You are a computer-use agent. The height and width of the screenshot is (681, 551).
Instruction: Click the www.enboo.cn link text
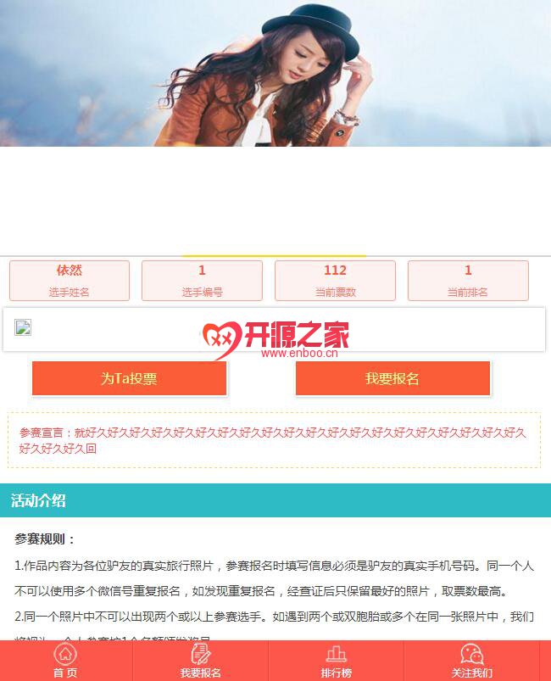point(299,353)
